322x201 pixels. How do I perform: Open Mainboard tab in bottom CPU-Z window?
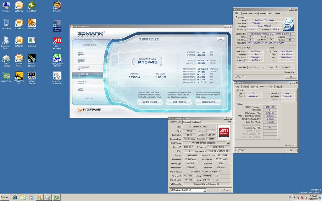point(254,87)
